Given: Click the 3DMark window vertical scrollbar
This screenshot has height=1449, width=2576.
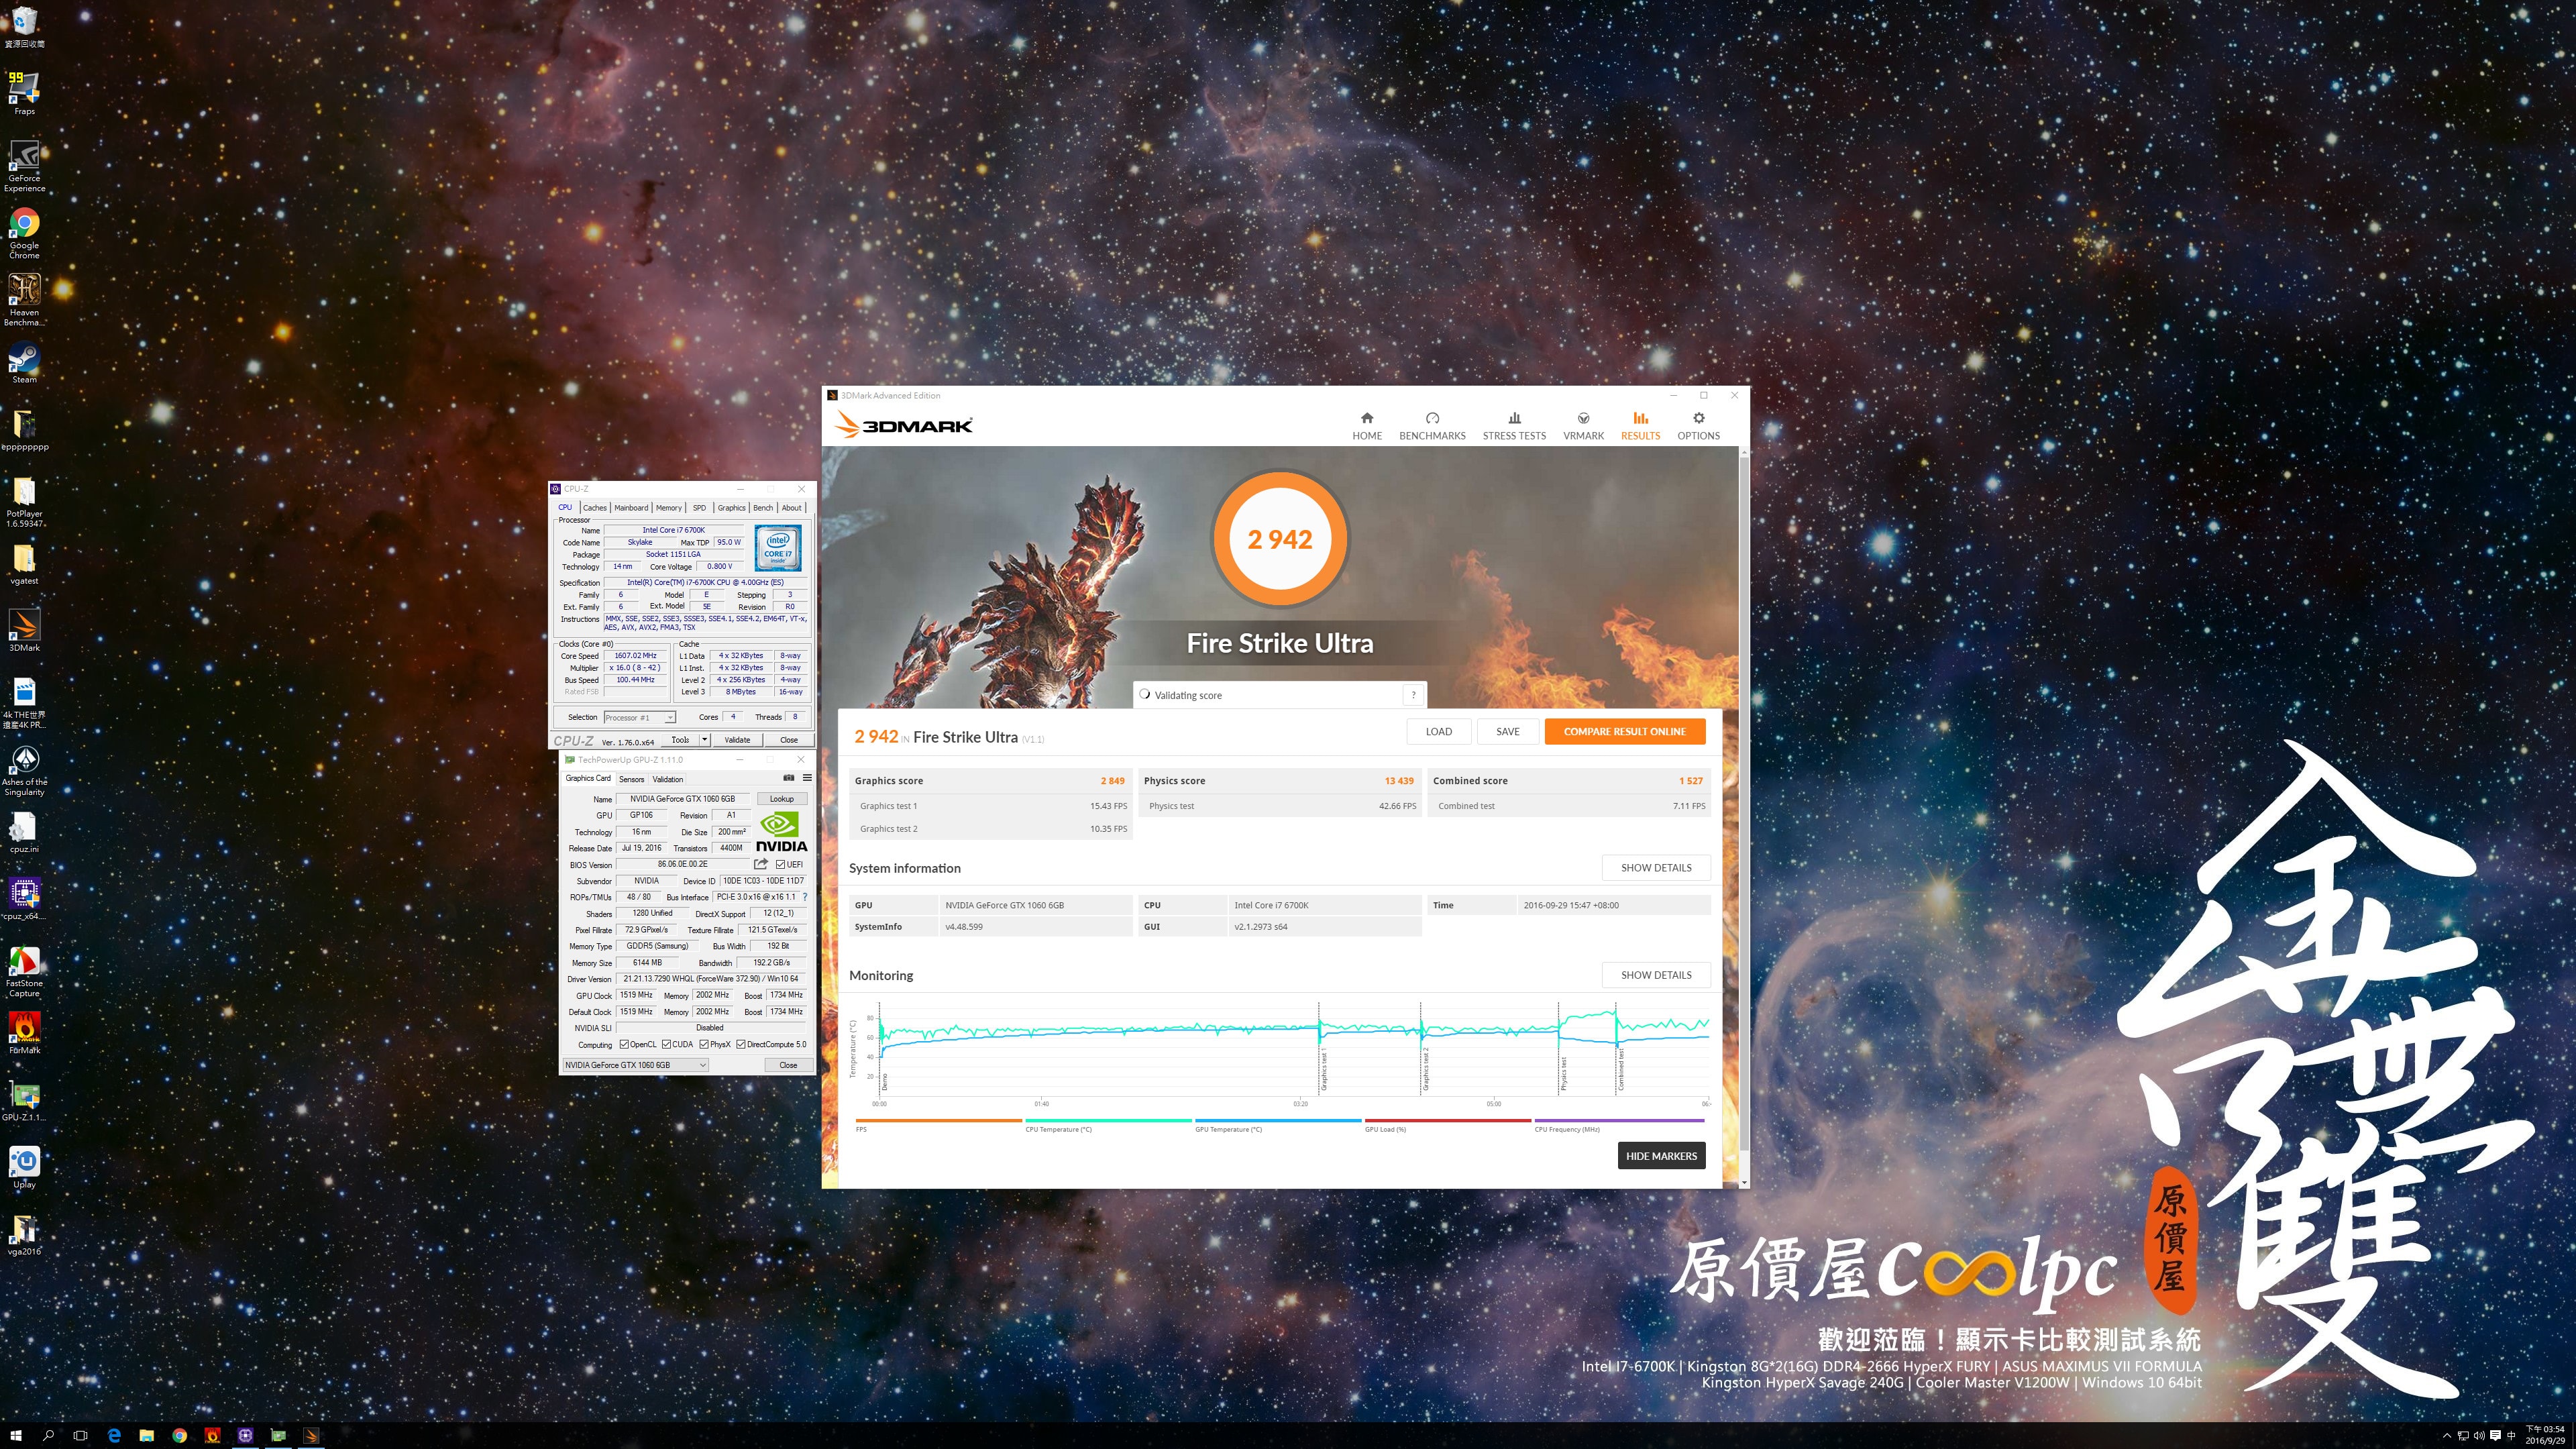Looking at the screenshot, I should pyautogui.click(x=1744, y=805).
